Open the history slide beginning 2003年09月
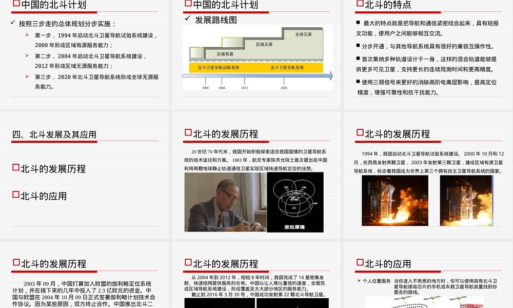This screenshot has width=513, height=308. (x=84, y=275)
